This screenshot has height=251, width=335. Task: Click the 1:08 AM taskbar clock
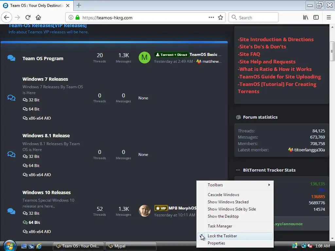(322, 246)
